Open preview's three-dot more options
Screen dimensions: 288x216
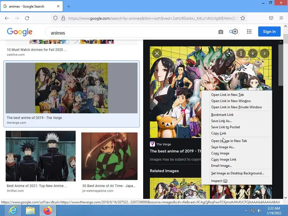(241, 53)
